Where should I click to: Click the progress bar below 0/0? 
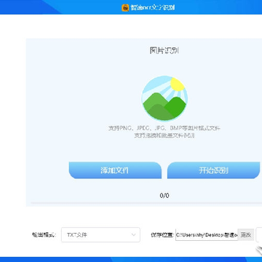click(146, 202)
